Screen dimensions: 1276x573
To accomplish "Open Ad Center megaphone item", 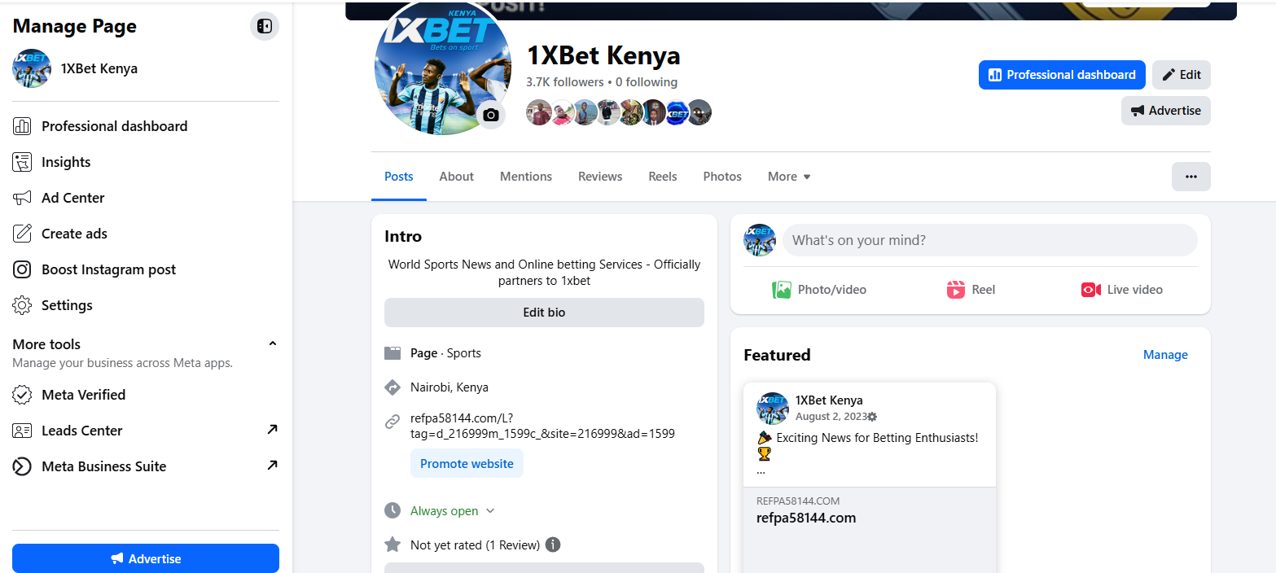I will coord(22,198).
